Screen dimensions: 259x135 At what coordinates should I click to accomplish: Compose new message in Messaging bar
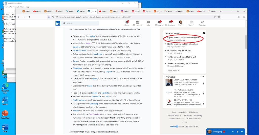(238, 132)
